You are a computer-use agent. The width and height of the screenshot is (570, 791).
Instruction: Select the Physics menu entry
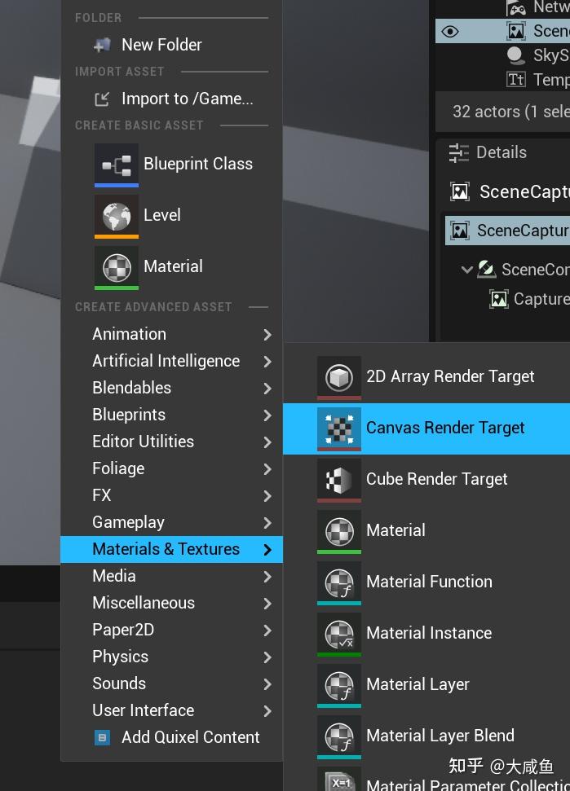(x=121, y=657)
